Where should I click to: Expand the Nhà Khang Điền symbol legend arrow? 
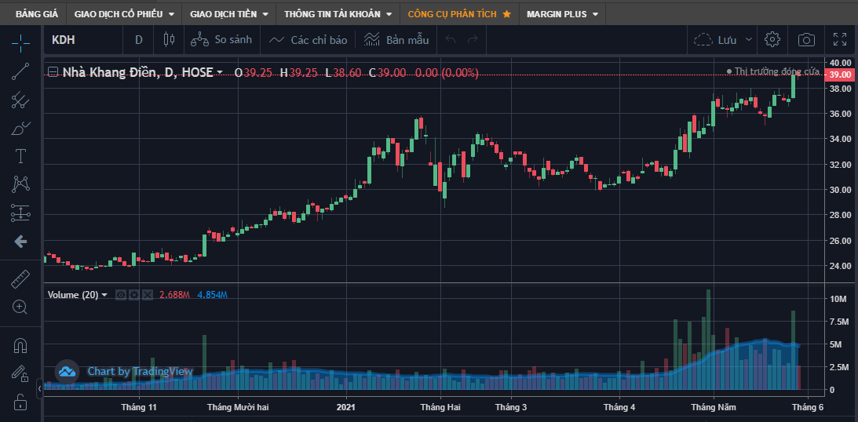220,72
